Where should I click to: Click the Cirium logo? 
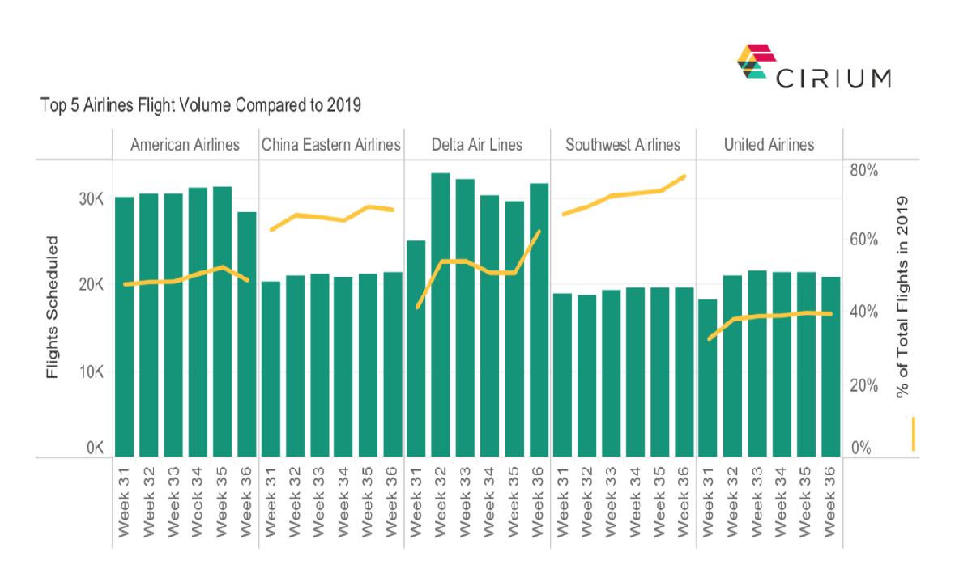pos(812,68)
